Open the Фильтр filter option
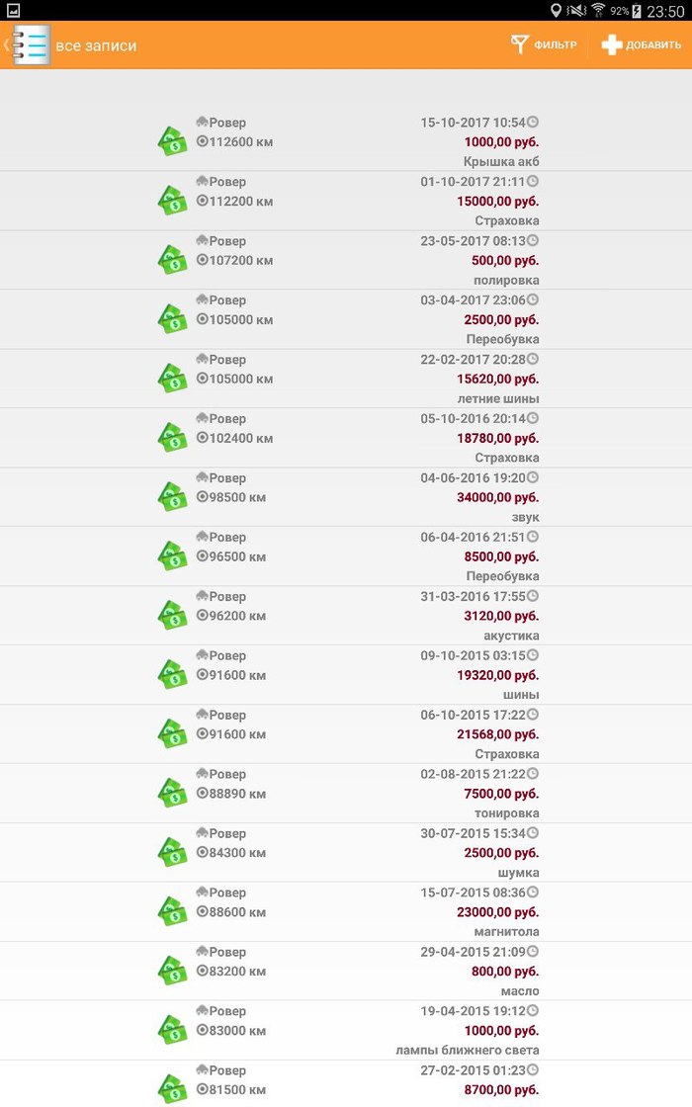Screen dimensions: 692x1107 point(555,45)
